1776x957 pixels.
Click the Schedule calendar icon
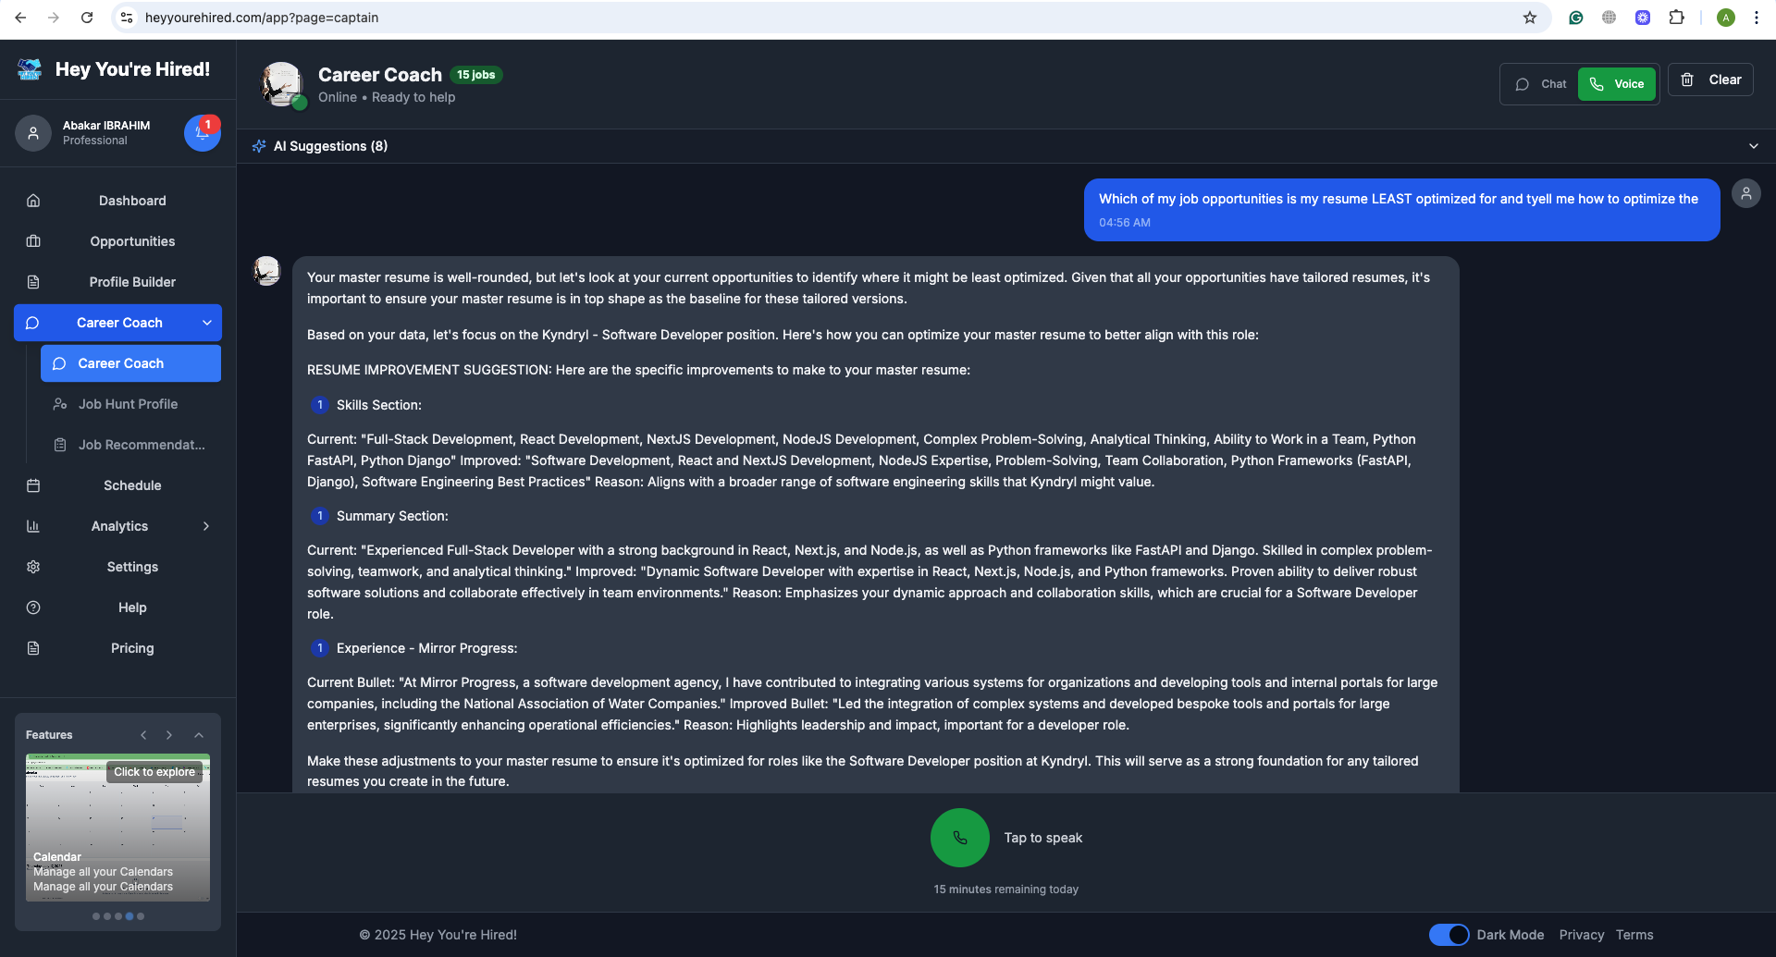click(x=33, y=485)
